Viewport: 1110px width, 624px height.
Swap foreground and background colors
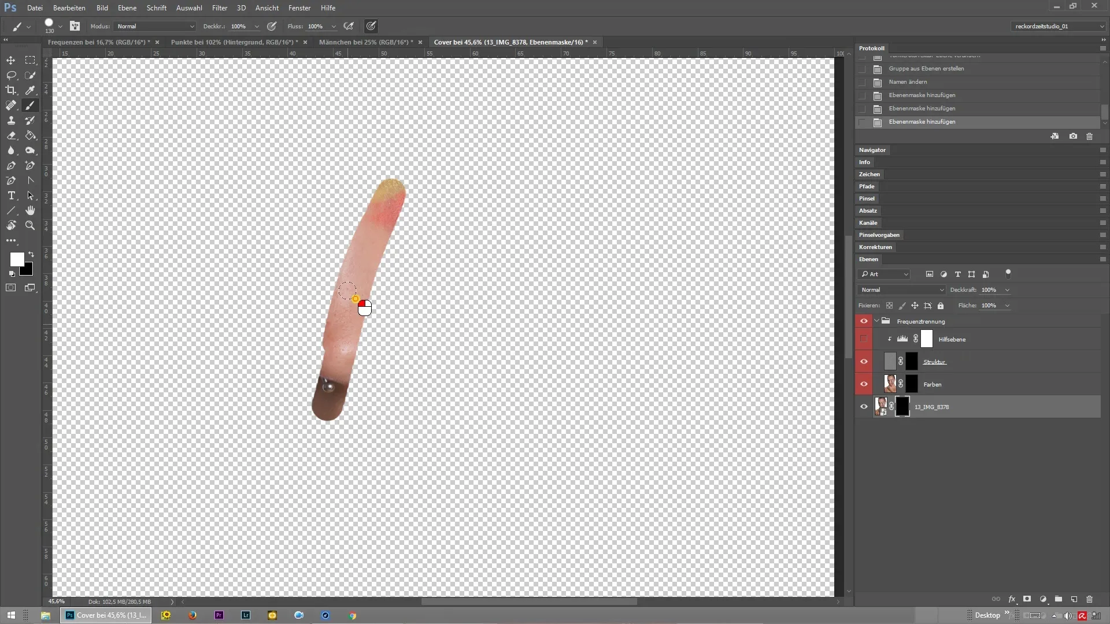click(31, 254)
